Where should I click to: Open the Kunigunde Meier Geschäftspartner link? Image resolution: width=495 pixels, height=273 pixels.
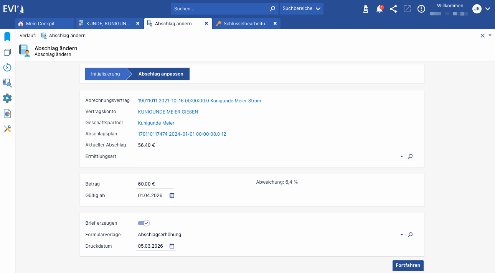click(156, 123)
